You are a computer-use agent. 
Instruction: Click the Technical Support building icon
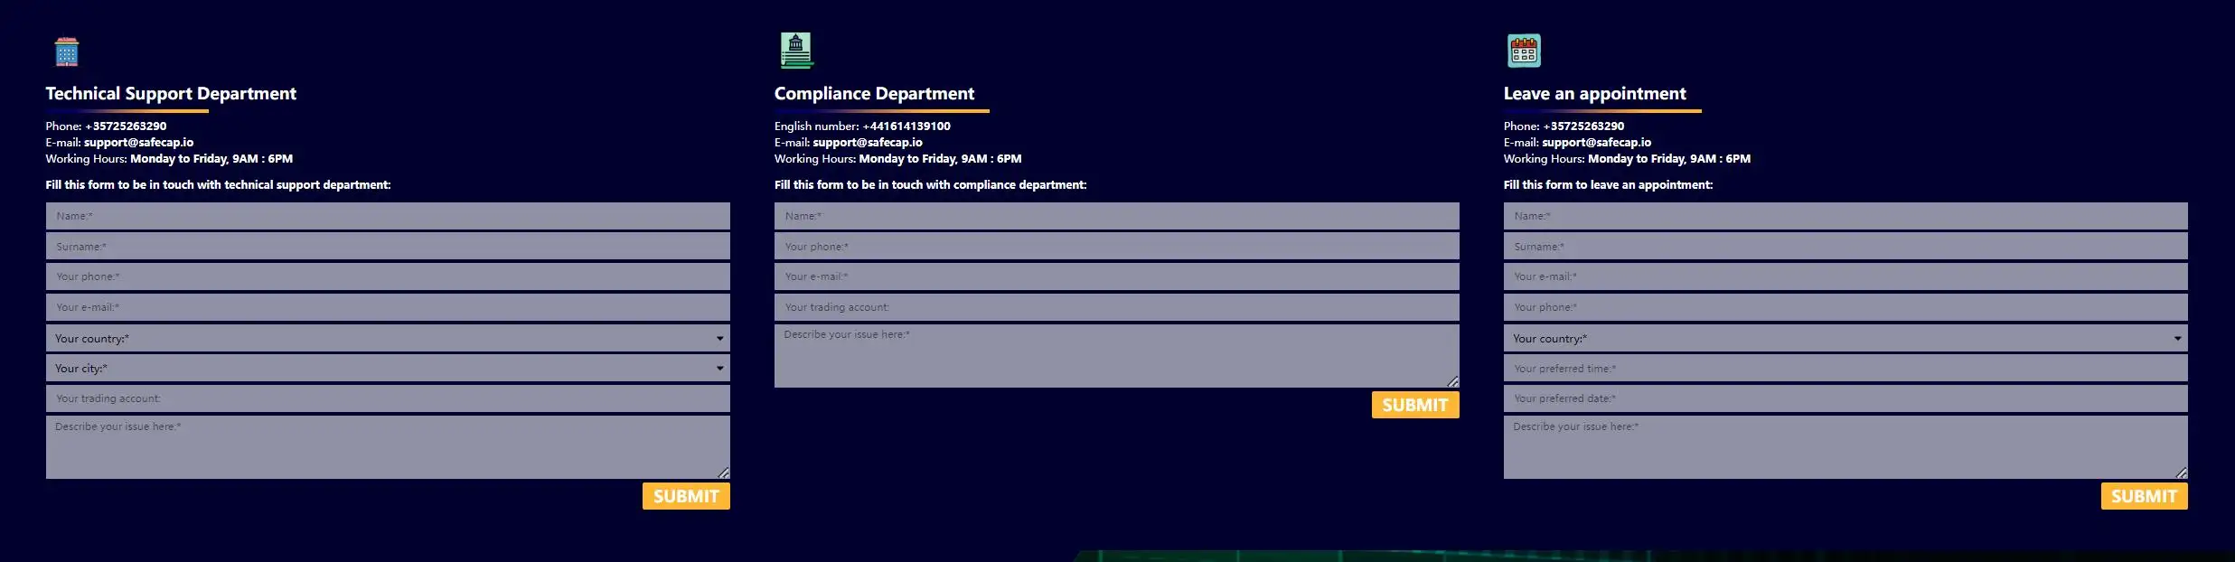67,52
